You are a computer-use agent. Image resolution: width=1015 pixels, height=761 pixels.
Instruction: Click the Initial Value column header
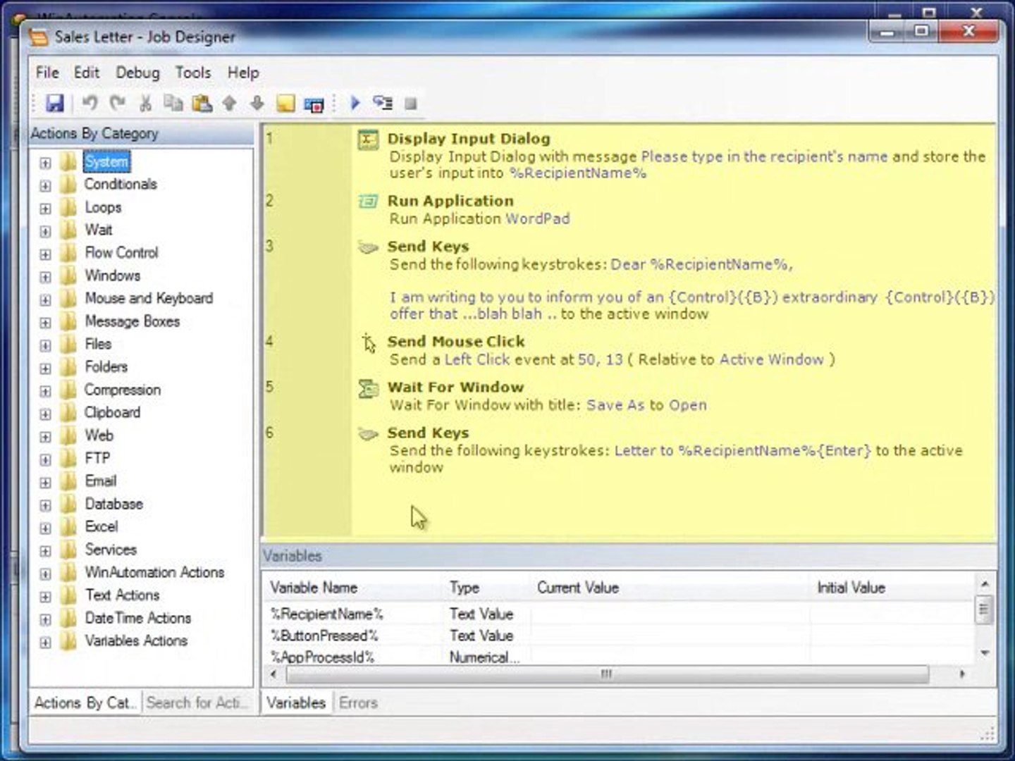coord(892,588)
